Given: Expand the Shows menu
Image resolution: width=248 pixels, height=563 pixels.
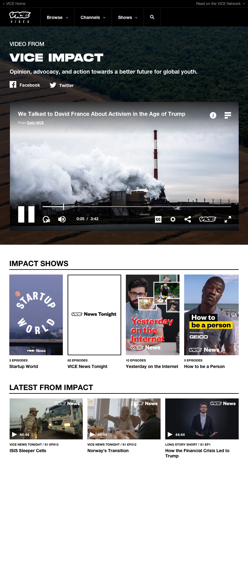Looking at the screenshot, I should (x=128, y=17).
